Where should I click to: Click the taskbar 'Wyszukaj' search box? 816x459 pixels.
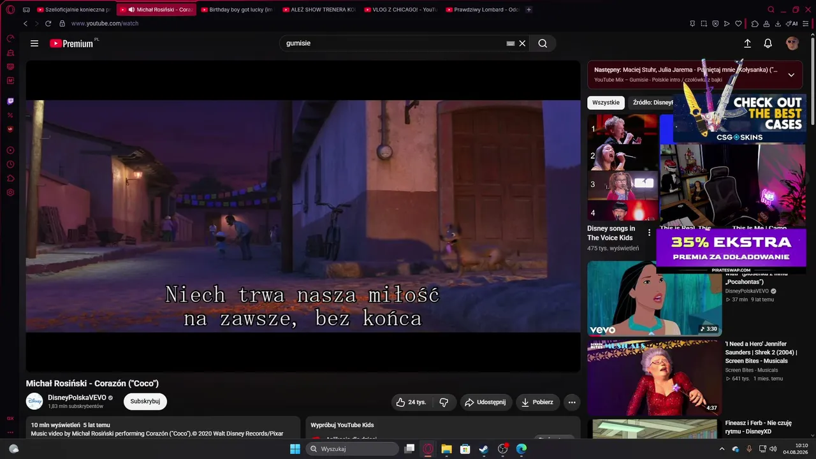pos(352,449)
